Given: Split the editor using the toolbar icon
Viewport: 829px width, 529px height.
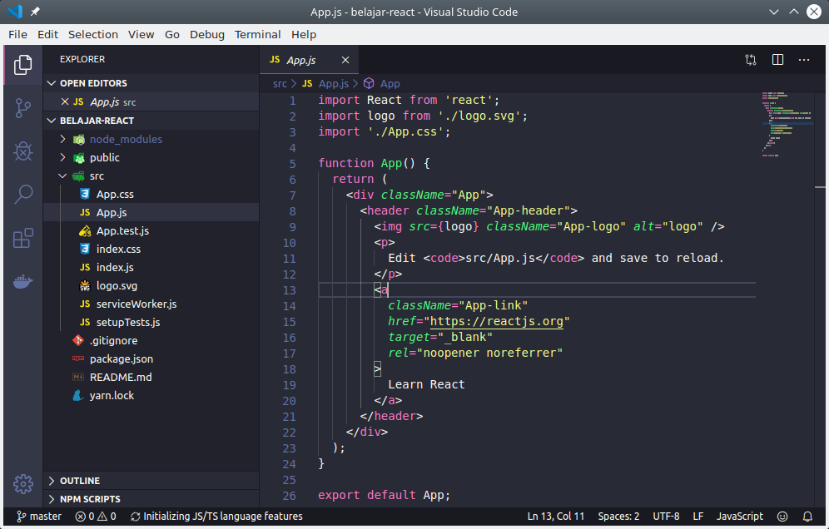Looking at the screenshot, I should pos(777,60).
